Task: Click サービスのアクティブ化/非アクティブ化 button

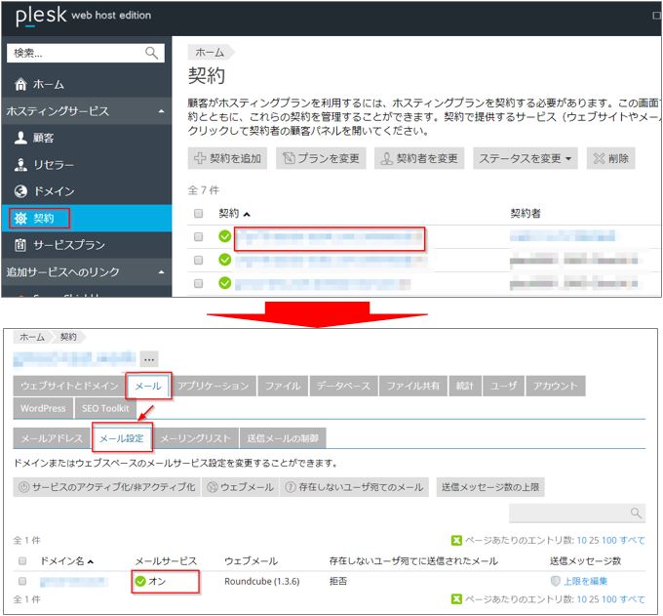Action: tap(107, 487)
